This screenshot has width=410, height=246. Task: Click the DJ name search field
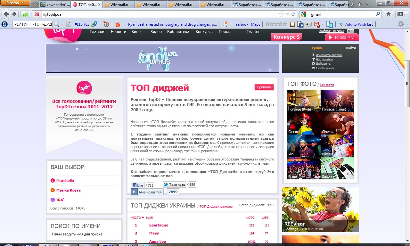[84, 234]
